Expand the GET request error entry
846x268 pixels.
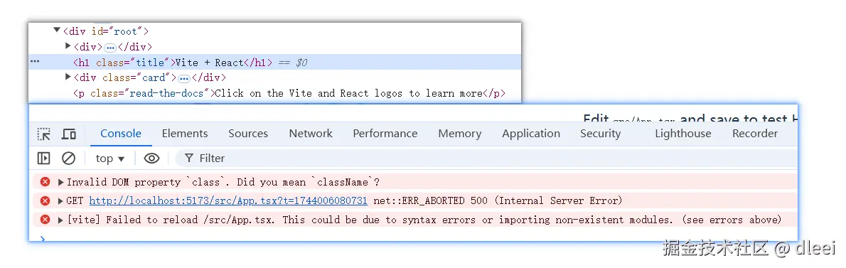61,201
